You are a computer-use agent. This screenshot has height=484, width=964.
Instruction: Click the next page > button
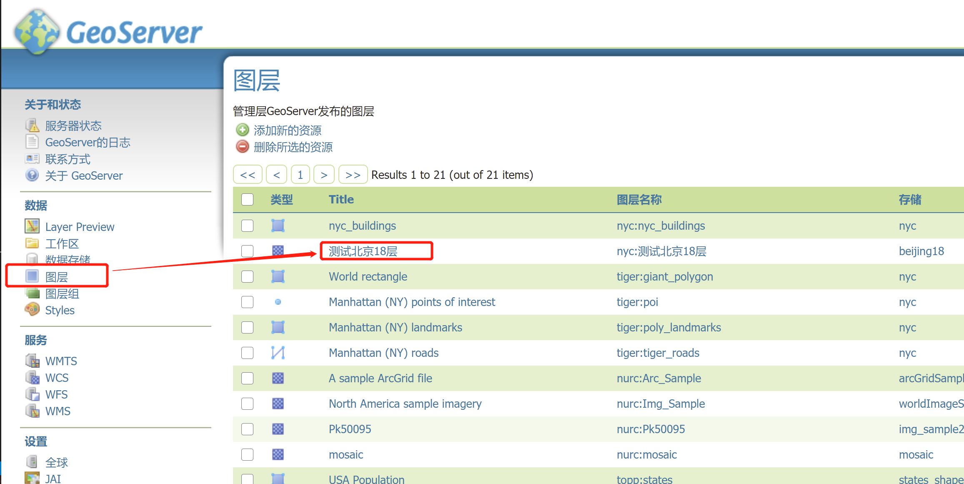(324, 175)
